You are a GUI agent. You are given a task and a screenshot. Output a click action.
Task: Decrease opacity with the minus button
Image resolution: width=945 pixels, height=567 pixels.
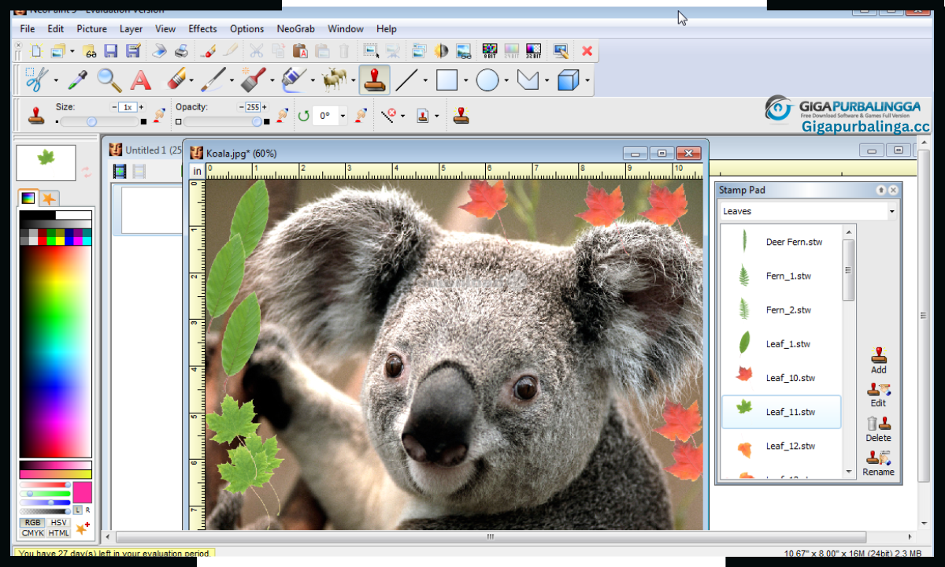pos(241,107)
